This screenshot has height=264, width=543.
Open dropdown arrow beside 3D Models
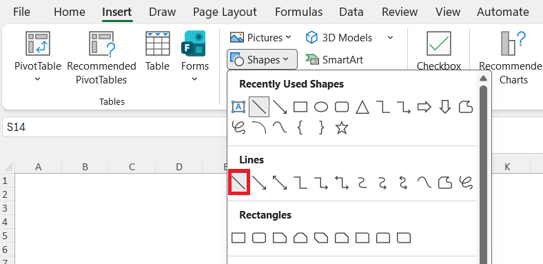(x=390, y=37)
